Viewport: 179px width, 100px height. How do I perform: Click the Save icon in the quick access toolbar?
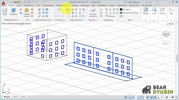point(15,2)
